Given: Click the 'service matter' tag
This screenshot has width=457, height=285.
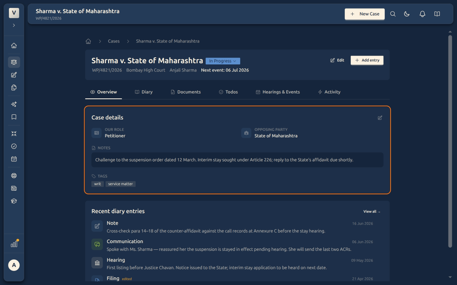Looking at the screenshot, I should click(x=121, y=184).
